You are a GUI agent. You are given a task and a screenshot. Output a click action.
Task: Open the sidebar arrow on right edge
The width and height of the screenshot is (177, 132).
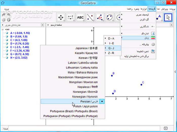pos(175,72)
